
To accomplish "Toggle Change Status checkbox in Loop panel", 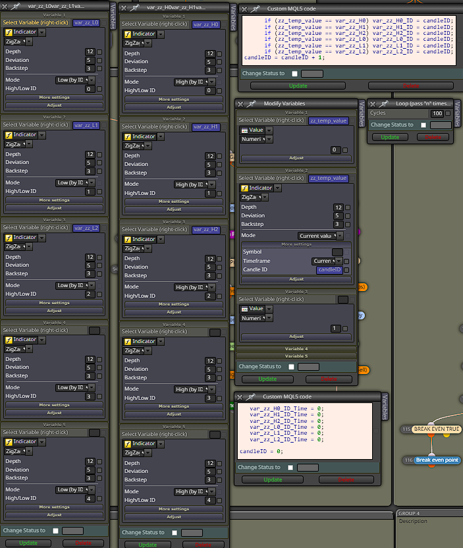I will (x=423, y=125).
